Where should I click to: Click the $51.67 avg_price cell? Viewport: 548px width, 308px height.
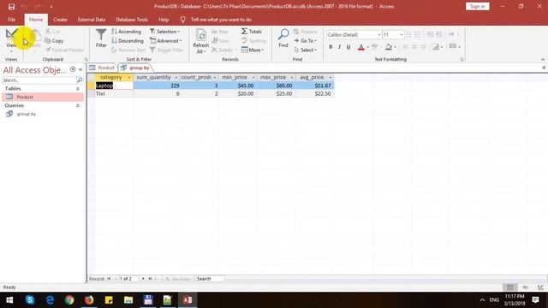tap(314, 86)
